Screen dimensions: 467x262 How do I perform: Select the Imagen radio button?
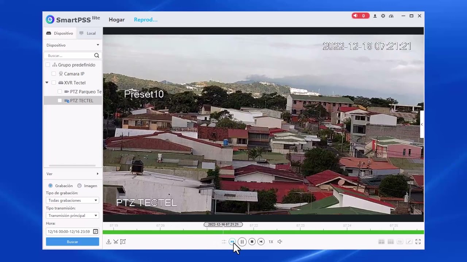(x=79, y=186)
